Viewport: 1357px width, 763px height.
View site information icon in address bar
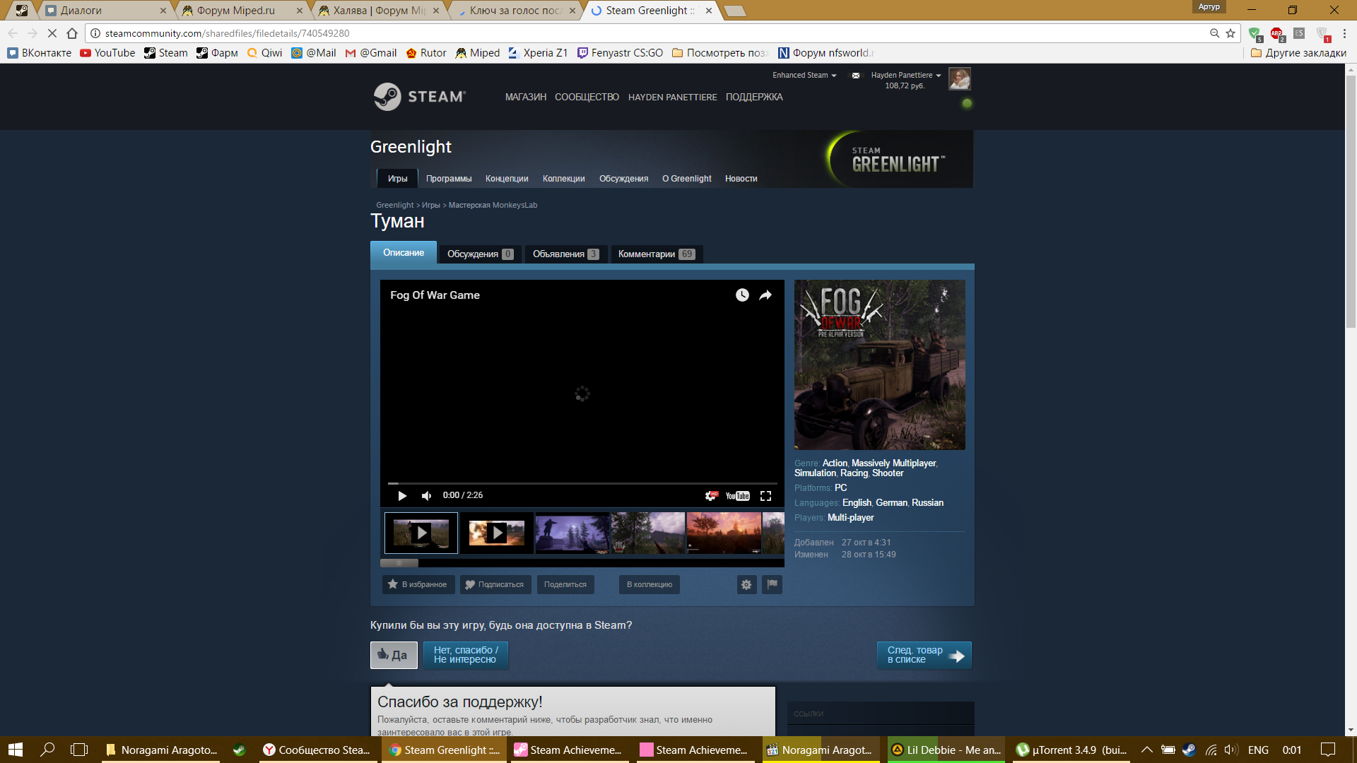pos(95,33)
